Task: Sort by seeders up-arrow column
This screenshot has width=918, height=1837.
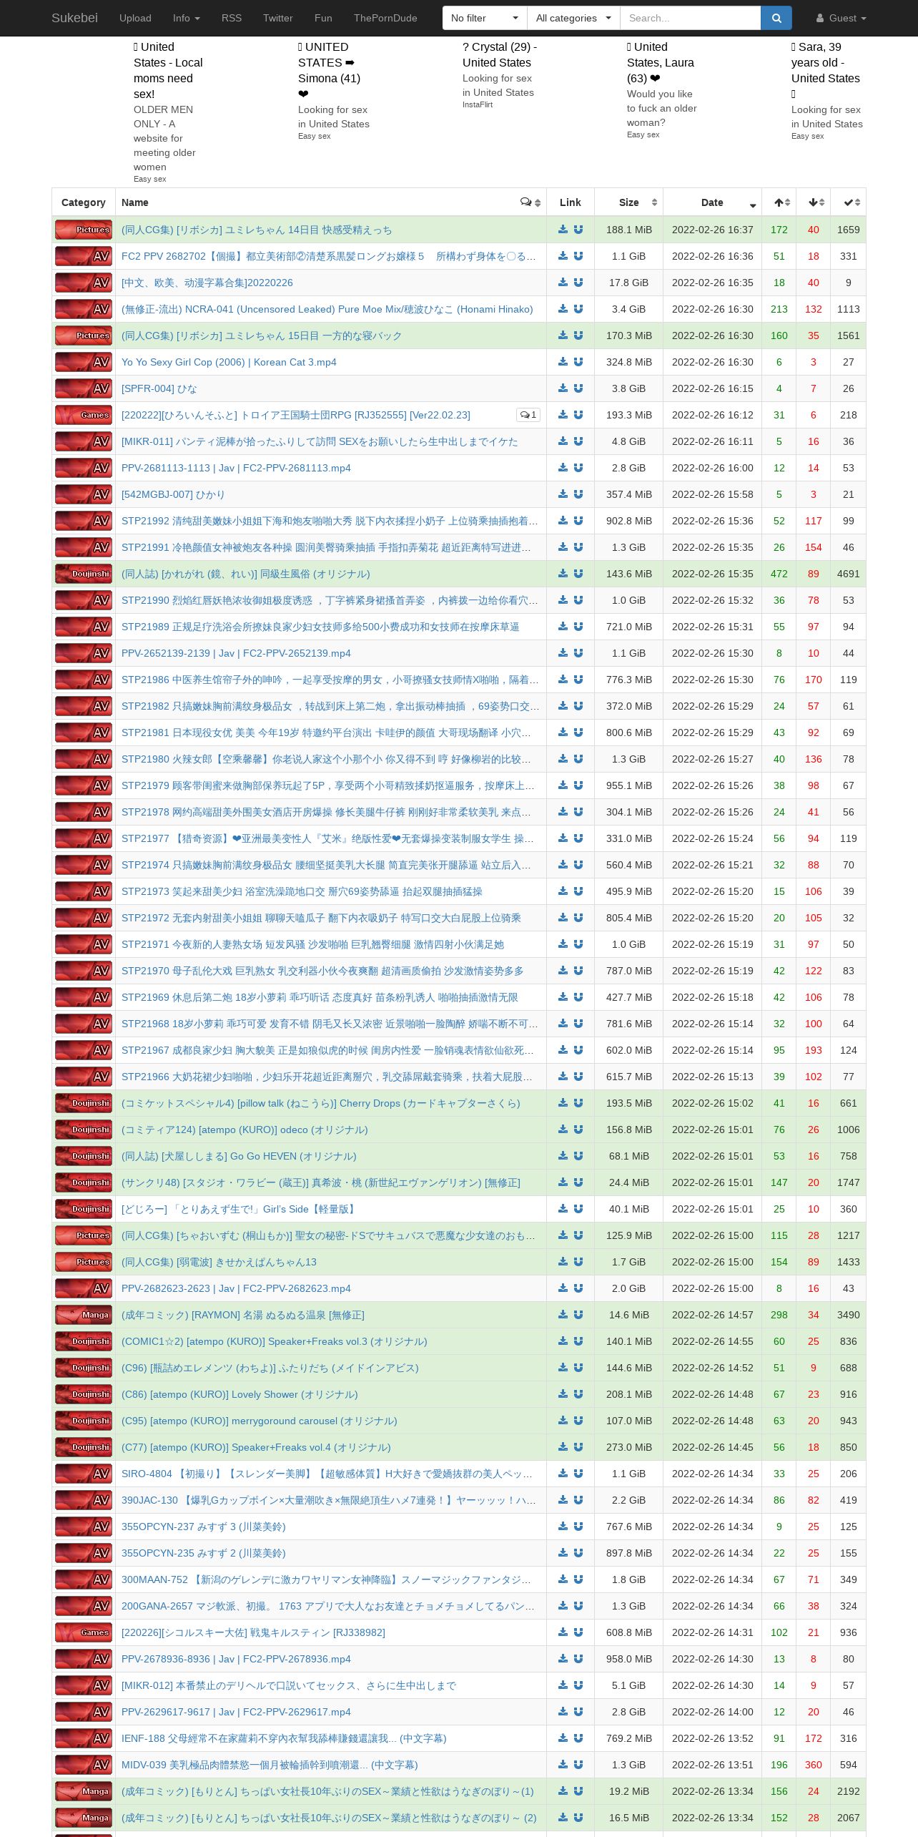Action: (x=779, y=202)
